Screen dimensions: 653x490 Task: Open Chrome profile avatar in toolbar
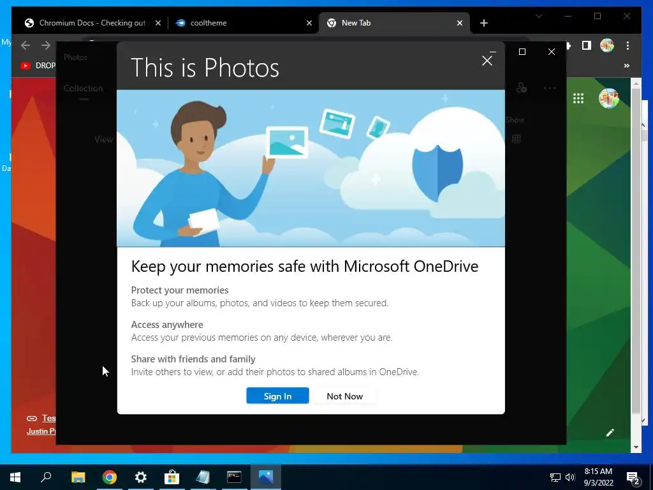607,45
